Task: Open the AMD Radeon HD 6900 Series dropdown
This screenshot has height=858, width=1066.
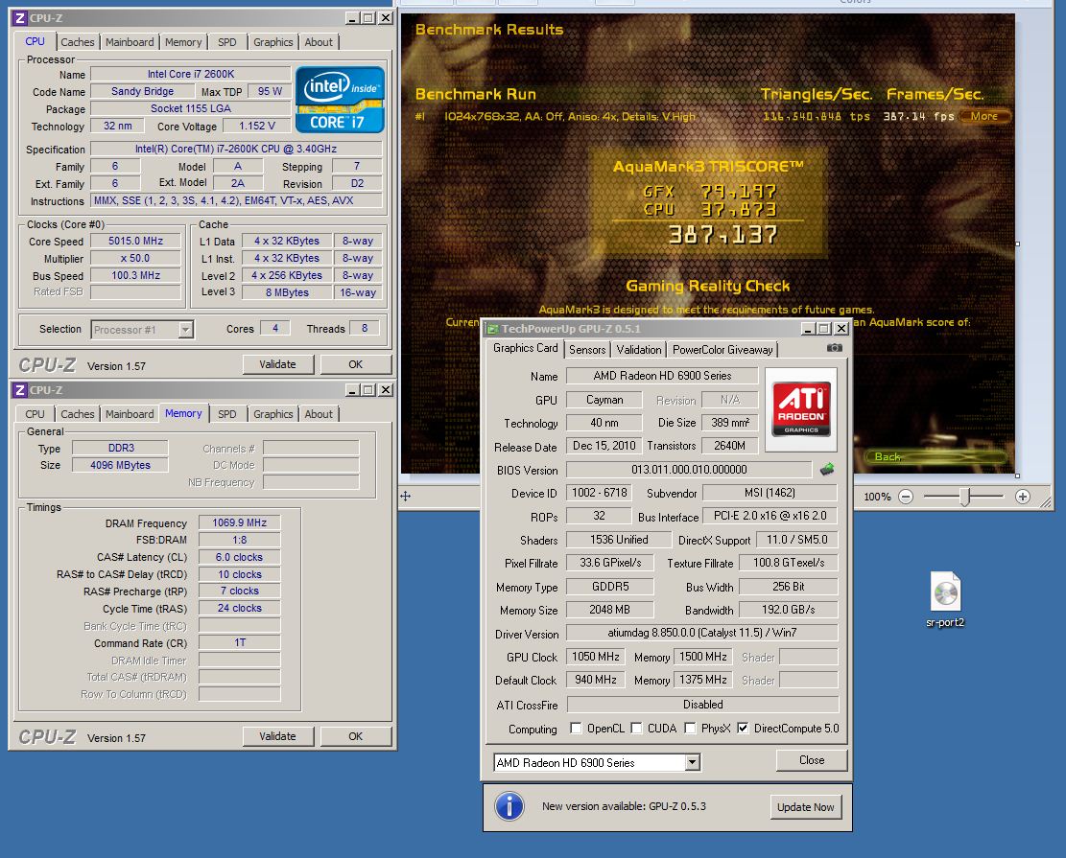Action: [693, 763]
